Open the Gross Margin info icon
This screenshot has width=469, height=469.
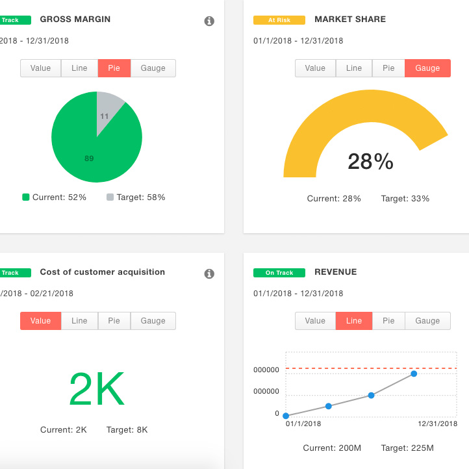tap(209, 21)
